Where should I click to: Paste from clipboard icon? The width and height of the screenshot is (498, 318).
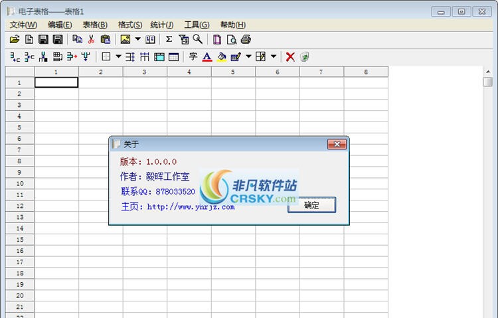[x=105, y=39]
